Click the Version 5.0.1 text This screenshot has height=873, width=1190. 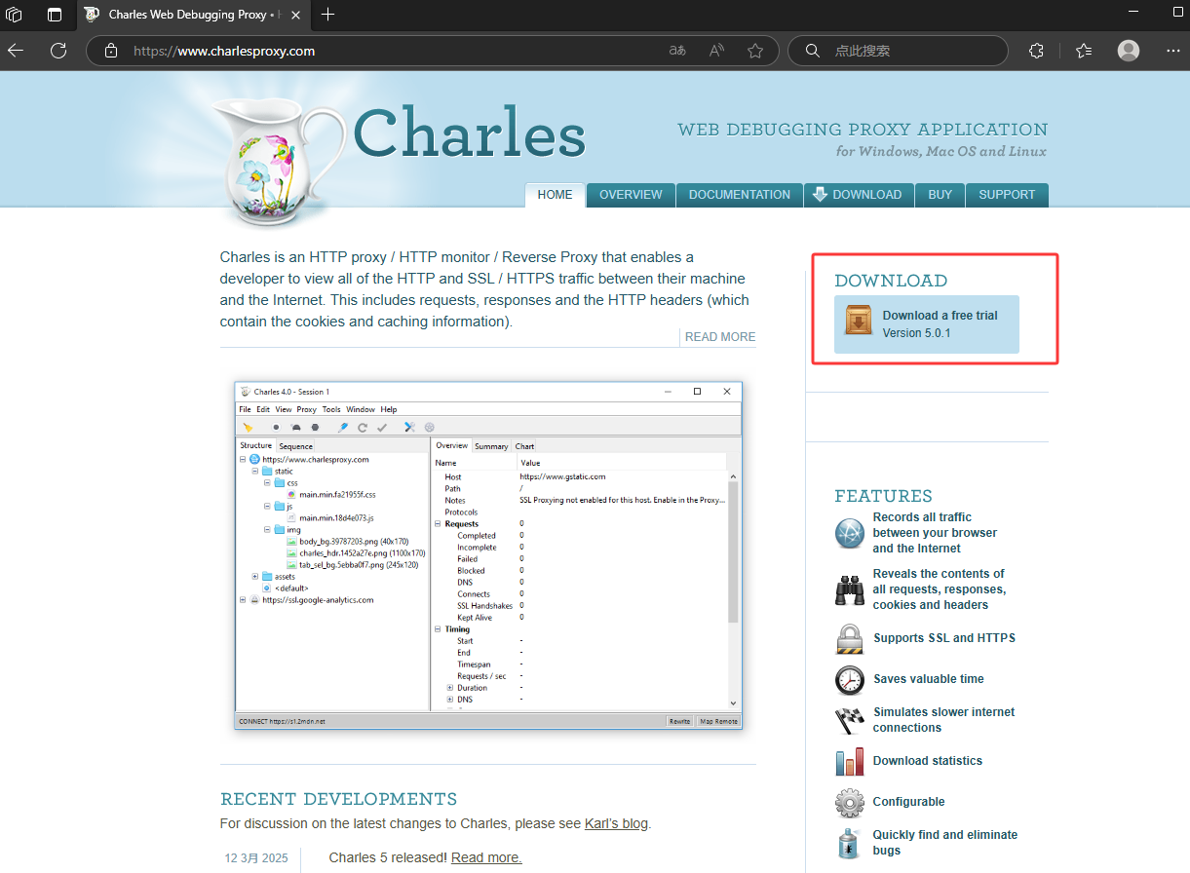(916, 333)
